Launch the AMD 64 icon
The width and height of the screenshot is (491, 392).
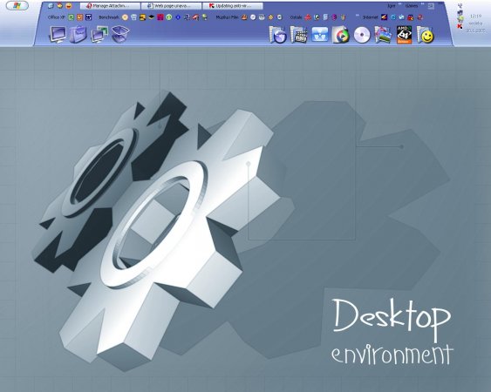[x=404, y=35]
